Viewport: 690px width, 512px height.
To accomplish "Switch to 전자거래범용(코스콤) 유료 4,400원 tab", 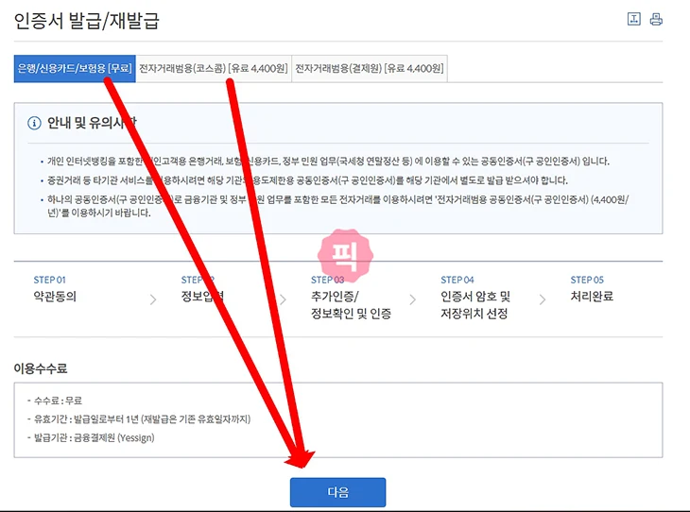I will point(213,68).
